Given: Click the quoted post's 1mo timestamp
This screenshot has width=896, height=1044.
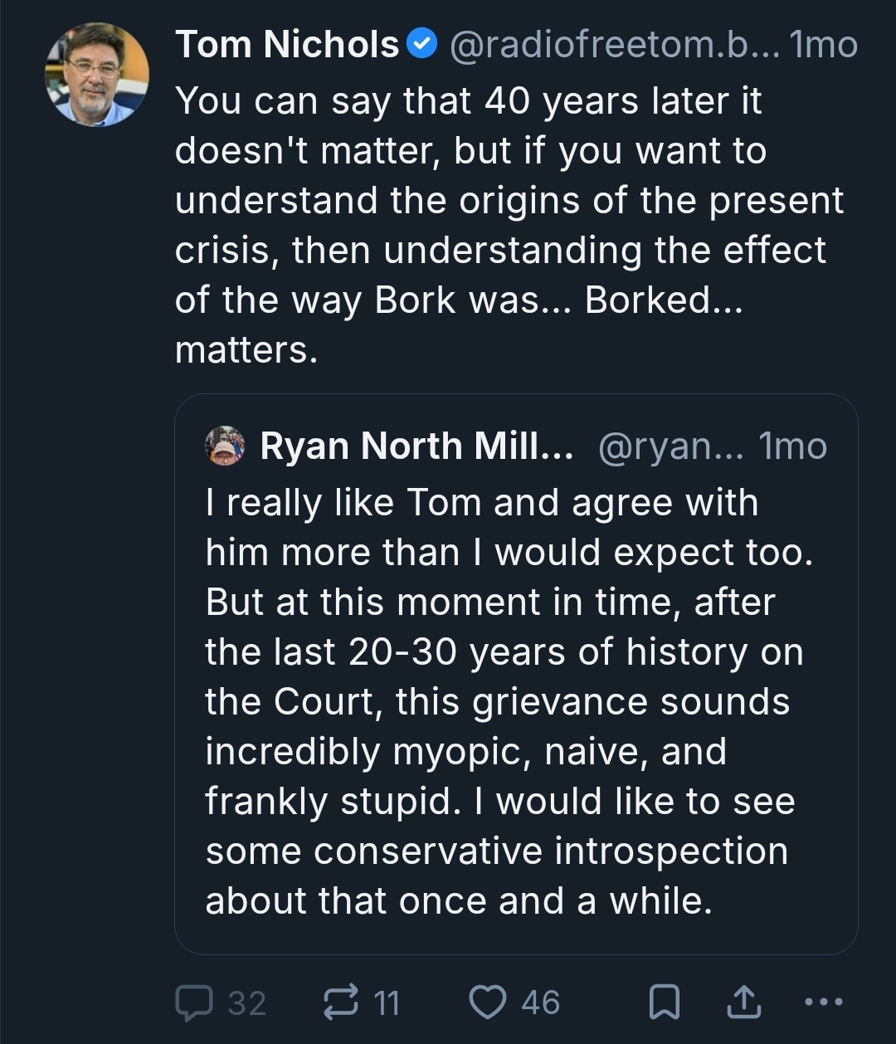Looking at the screenshot, I should click(793, 446).
